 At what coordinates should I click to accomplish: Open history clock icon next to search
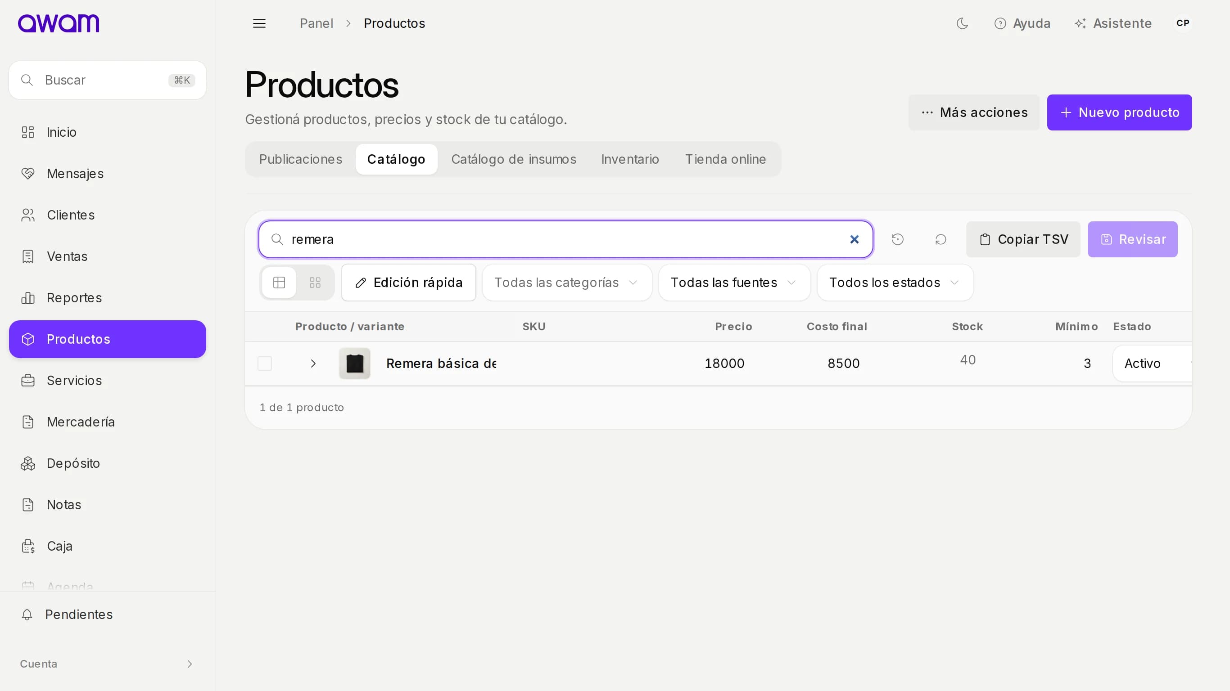(898, 240)
